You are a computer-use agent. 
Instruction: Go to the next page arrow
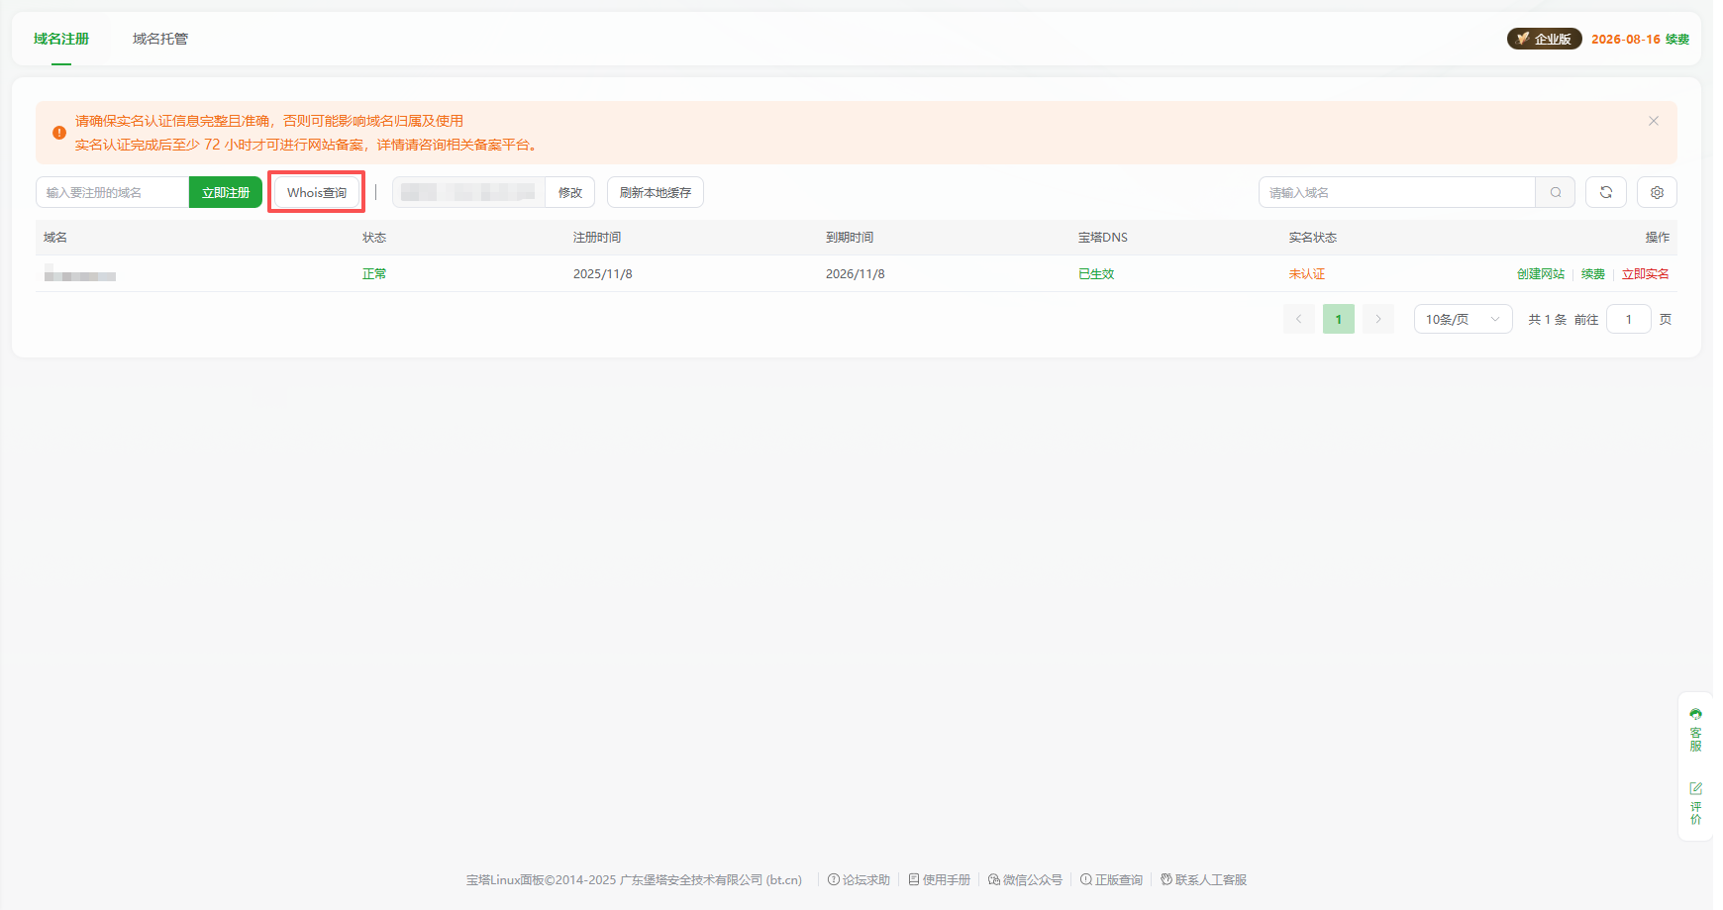pos(1377,319)
